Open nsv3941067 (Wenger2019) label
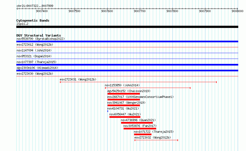 [126, 103]
